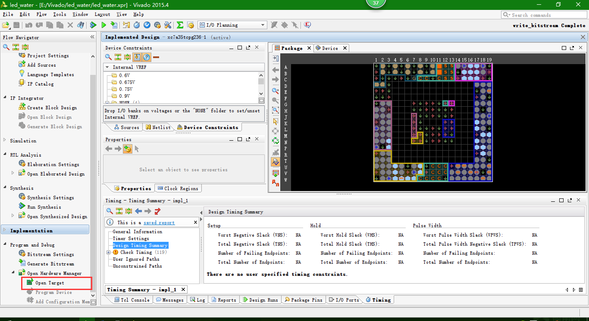Toggle the highlighted help question-mark button in Device Constraints
The height and width of the screenshot is (321, 589).
coord(147,57)
